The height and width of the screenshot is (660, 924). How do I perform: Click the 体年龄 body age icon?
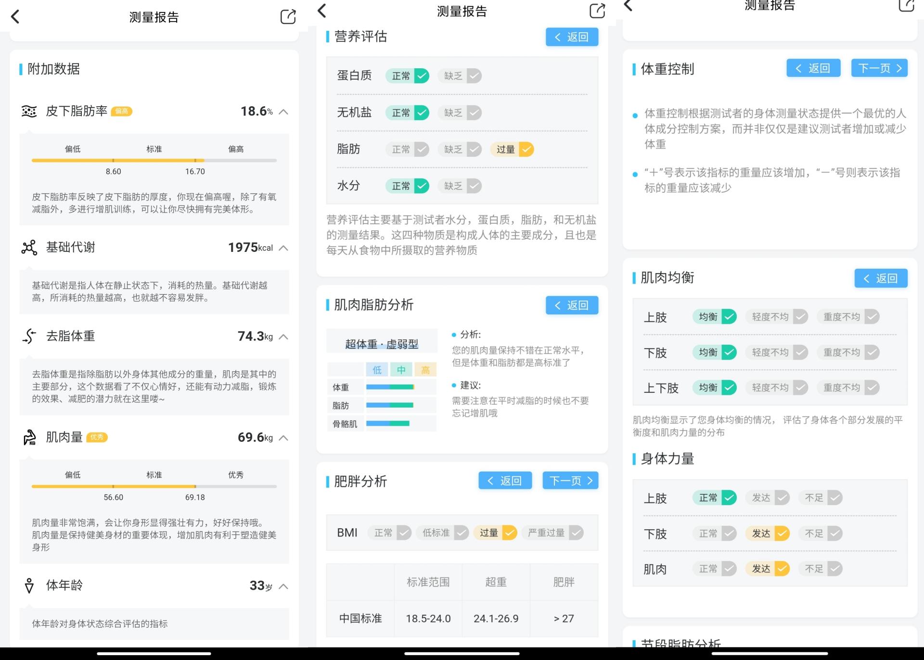tap(29, 585)
